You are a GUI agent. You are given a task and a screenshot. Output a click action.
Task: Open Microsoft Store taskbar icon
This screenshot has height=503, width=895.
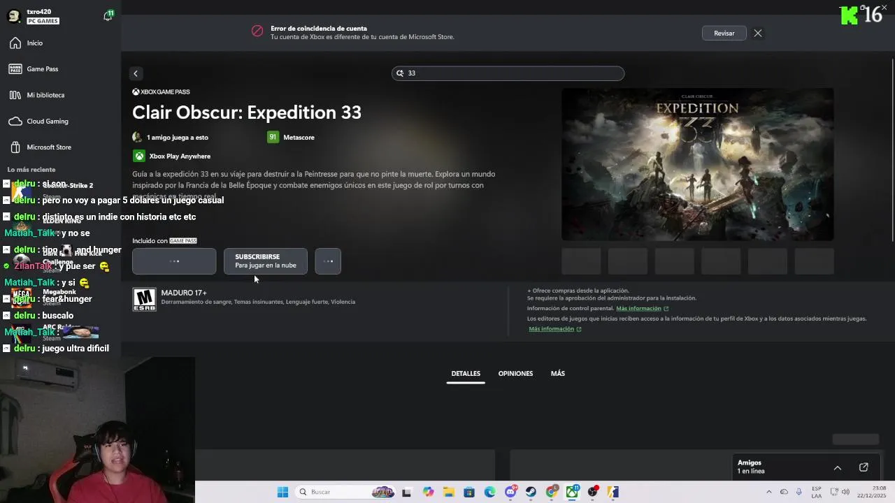pos(469,492)
